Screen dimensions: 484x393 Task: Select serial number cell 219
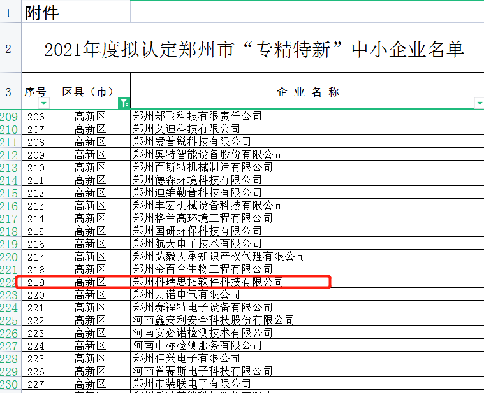[36, 282]
